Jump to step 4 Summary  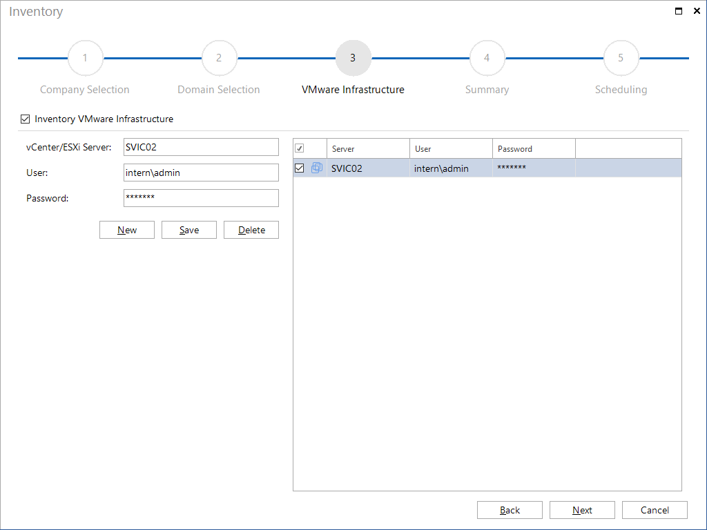point(487,58)
